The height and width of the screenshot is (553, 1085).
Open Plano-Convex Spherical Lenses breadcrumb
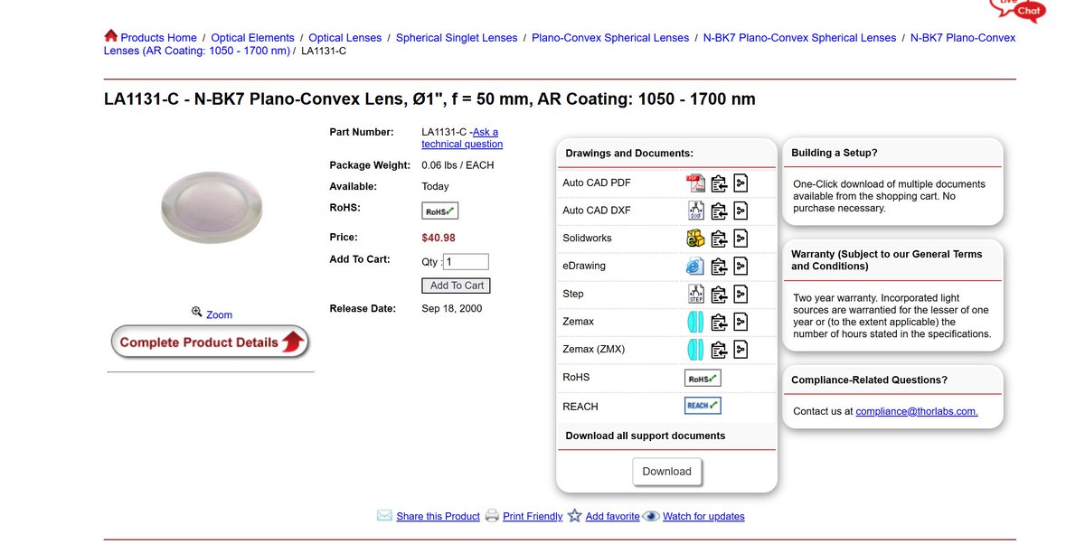click(610, 38)
